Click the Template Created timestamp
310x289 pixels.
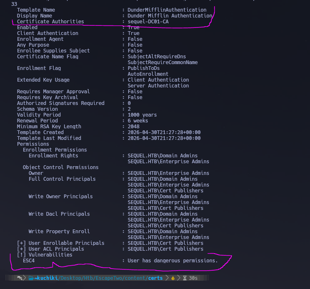(164, 132)
